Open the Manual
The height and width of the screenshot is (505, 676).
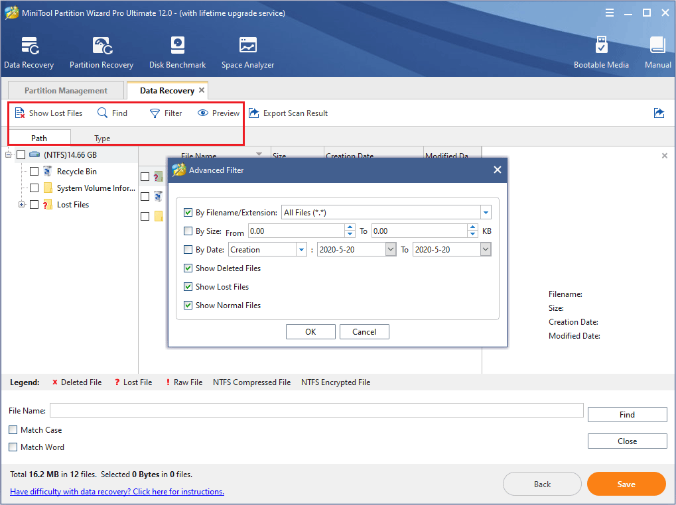point(658,52)
